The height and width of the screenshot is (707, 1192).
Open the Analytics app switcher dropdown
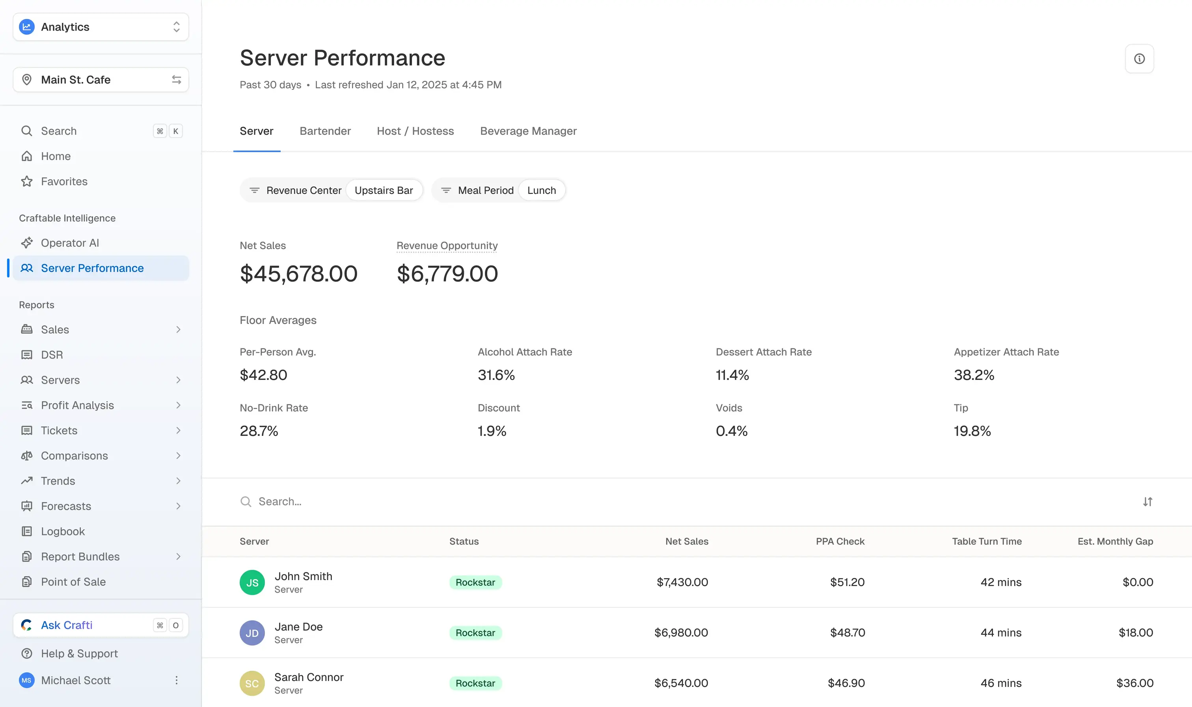[101, 27]
